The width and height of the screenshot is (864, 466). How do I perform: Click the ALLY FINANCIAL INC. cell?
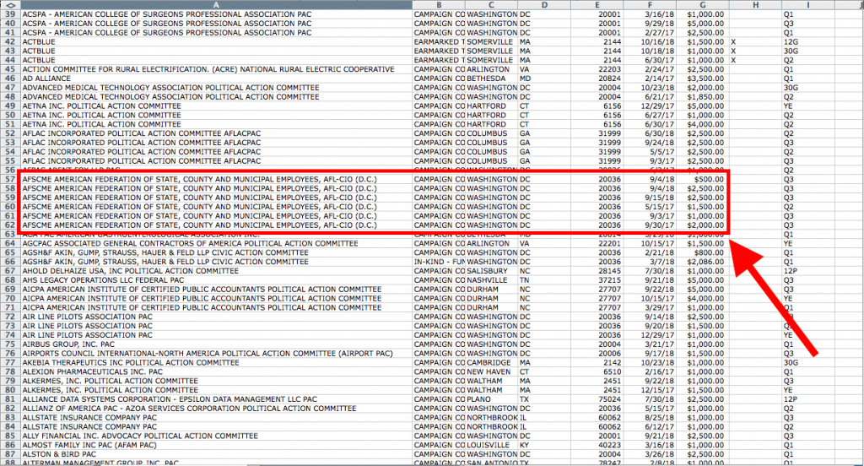217,436
